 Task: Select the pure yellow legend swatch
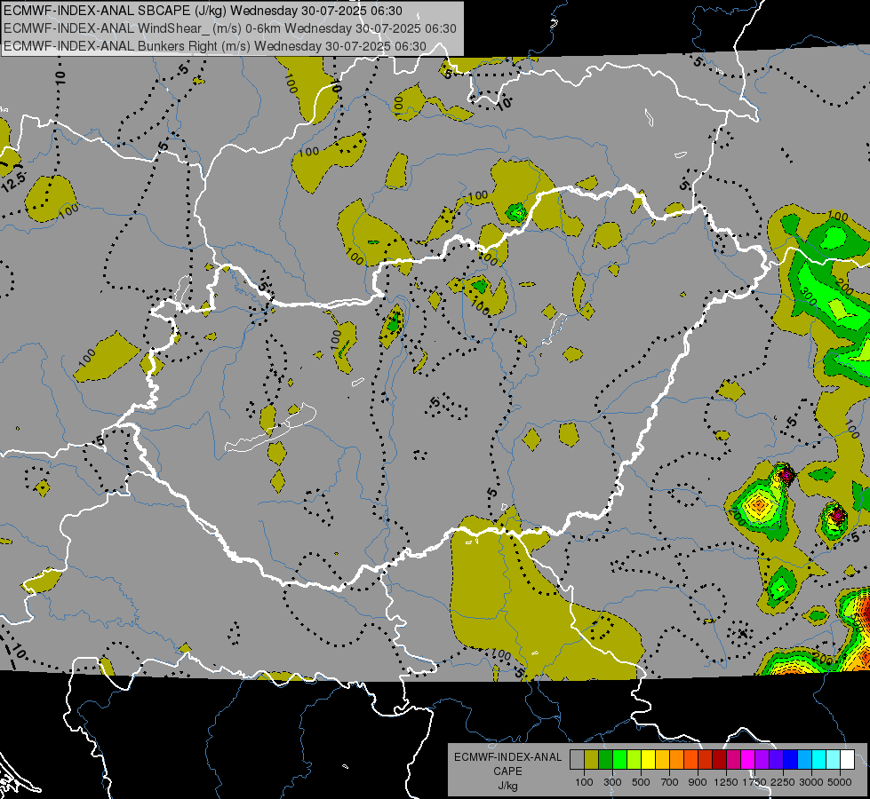tap(649, 759)
